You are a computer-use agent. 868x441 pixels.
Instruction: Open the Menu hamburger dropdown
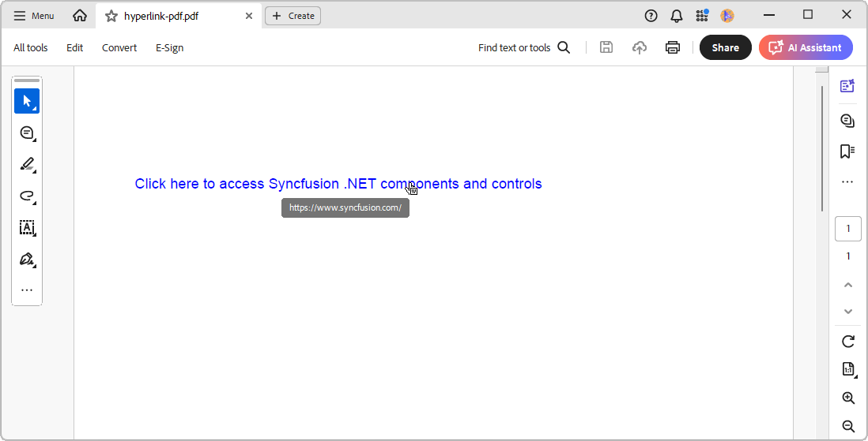point(34,16)
